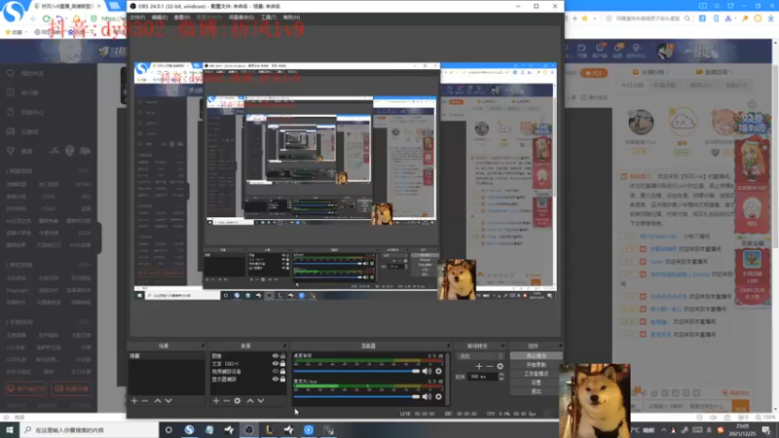Undock the Audio Mixer panel with its header icon
Screen dimensions: 779x438
(449, 346)
